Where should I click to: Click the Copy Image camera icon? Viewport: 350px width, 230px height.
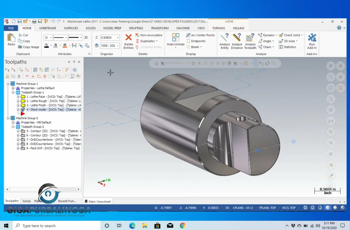coord(20,47)
